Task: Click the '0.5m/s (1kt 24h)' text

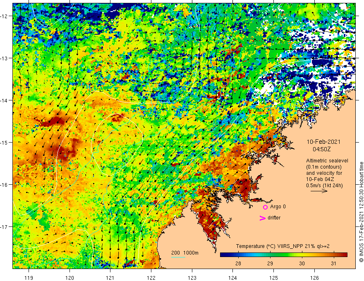Action: [324, 186]
